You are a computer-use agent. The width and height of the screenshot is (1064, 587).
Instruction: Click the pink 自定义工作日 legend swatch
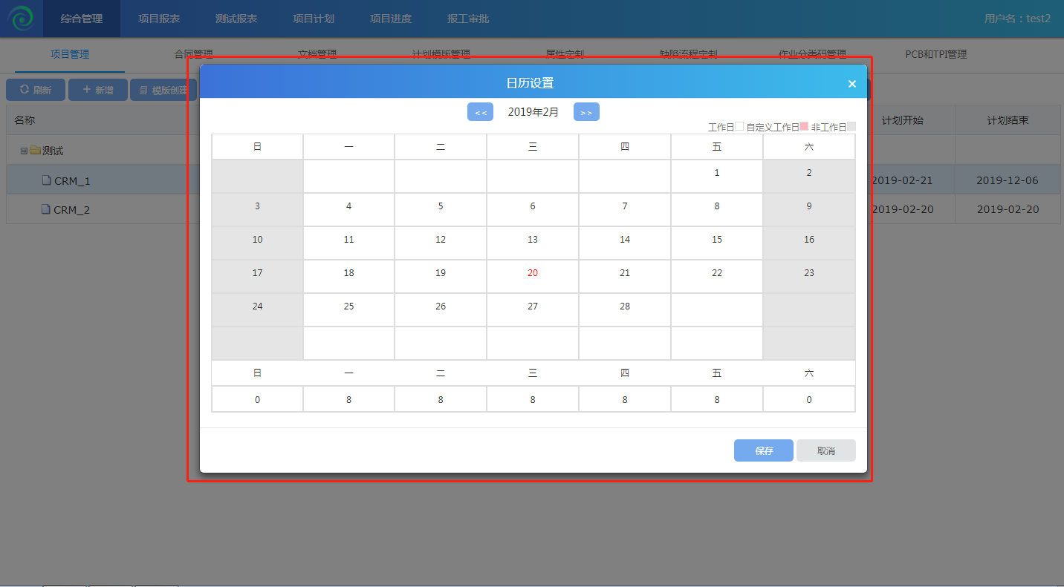(803, 127)
